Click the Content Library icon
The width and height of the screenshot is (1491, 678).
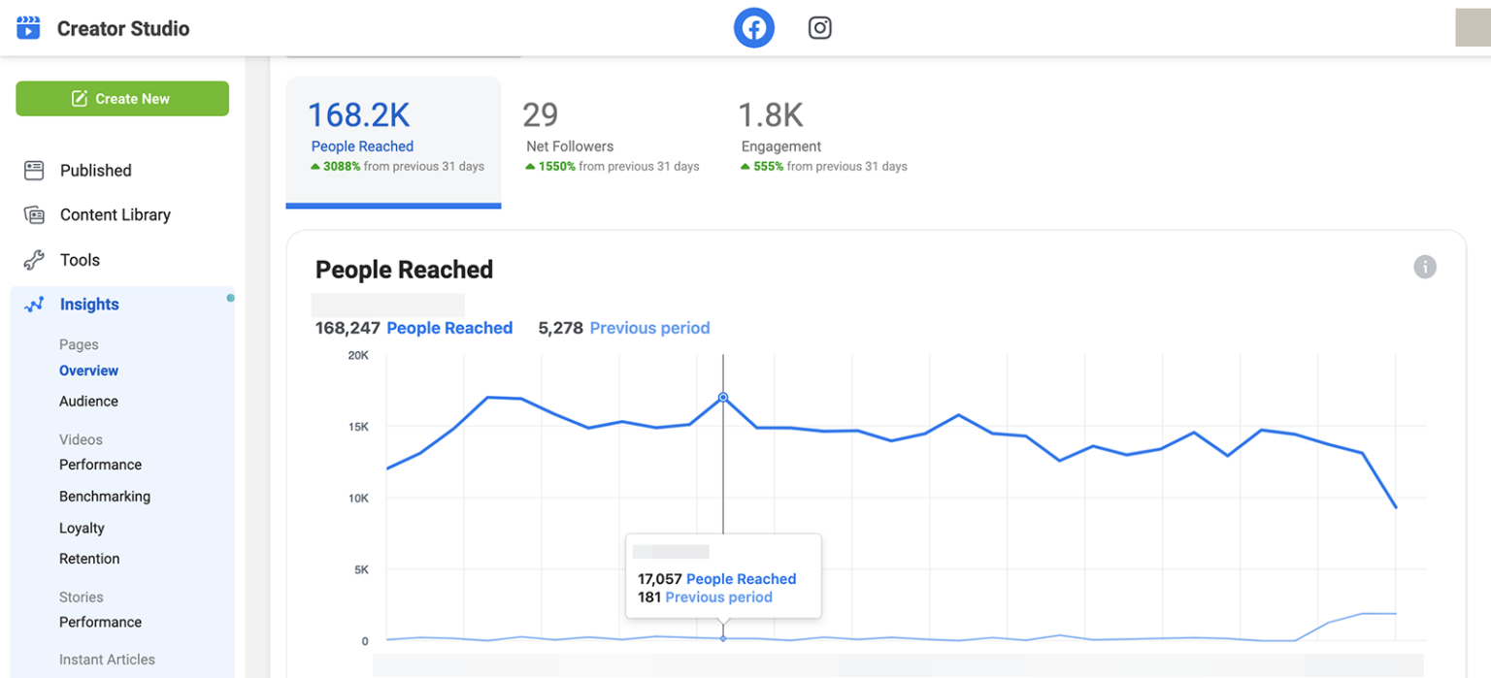[x=34, y=215]
